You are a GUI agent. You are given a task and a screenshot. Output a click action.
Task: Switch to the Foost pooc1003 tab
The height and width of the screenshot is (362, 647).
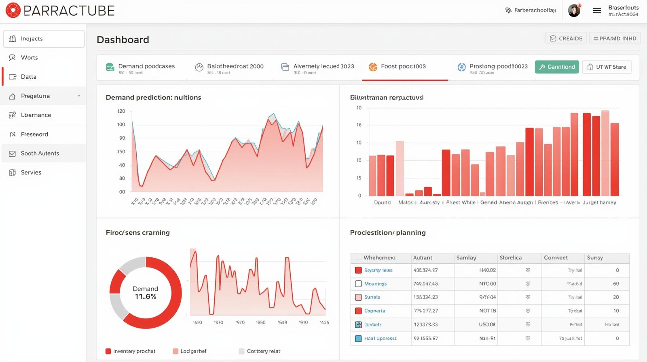(x=403, y=67)
